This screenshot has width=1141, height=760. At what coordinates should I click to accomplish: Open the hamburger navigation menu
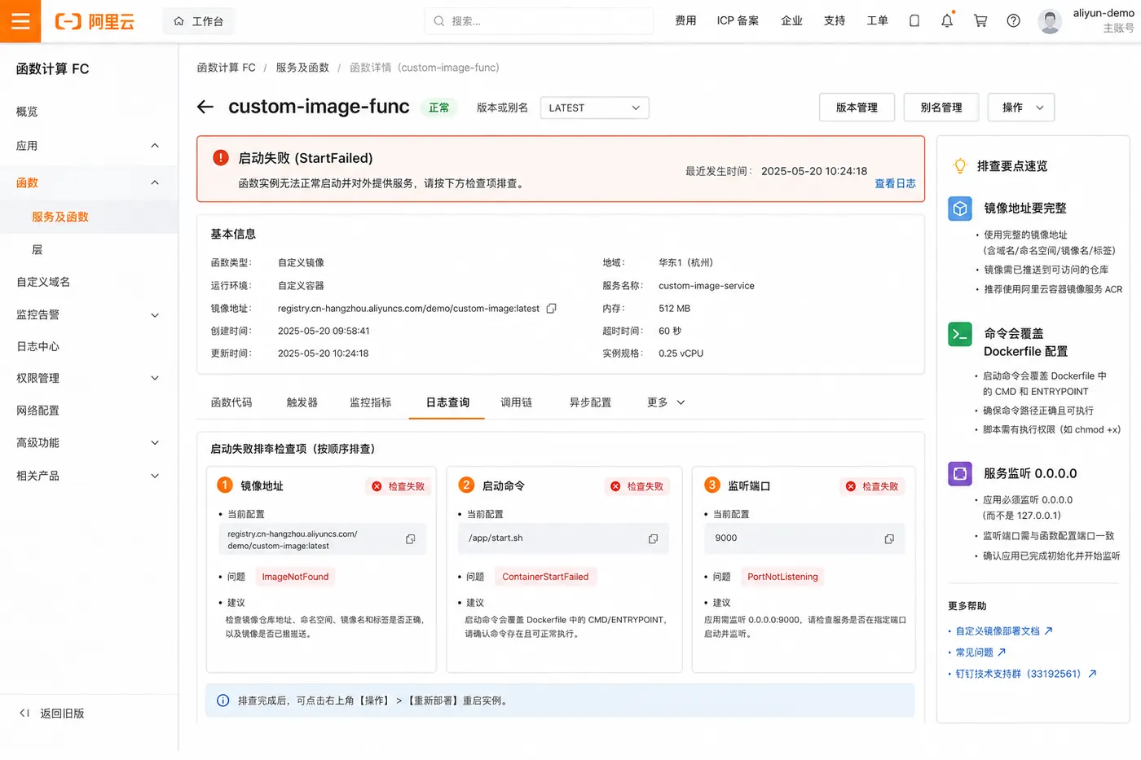(x=20, y=21)
